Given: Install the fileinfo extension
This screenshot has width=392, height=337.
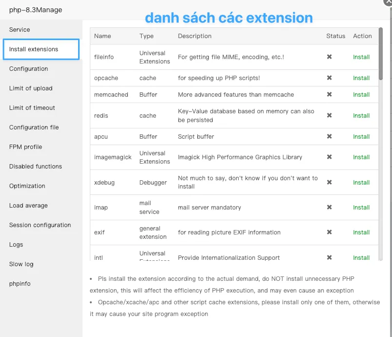Looking at the screenshot, I should coord(361,57).
